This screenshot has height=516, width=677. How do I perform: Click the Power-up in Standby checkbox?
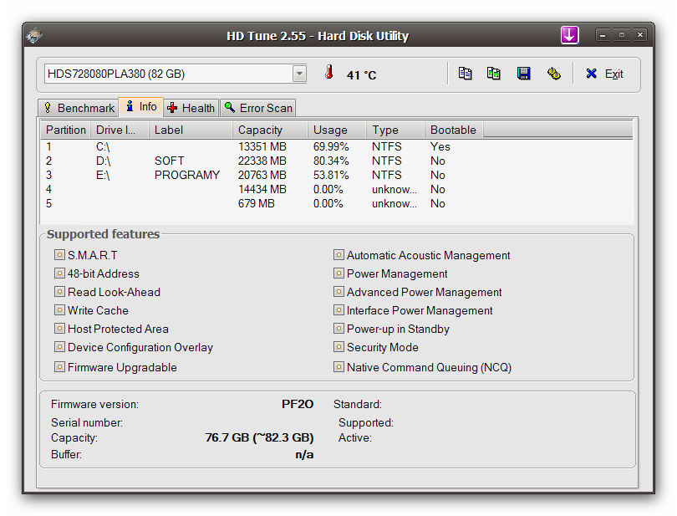pyautogui.click(x=339, y=329)
